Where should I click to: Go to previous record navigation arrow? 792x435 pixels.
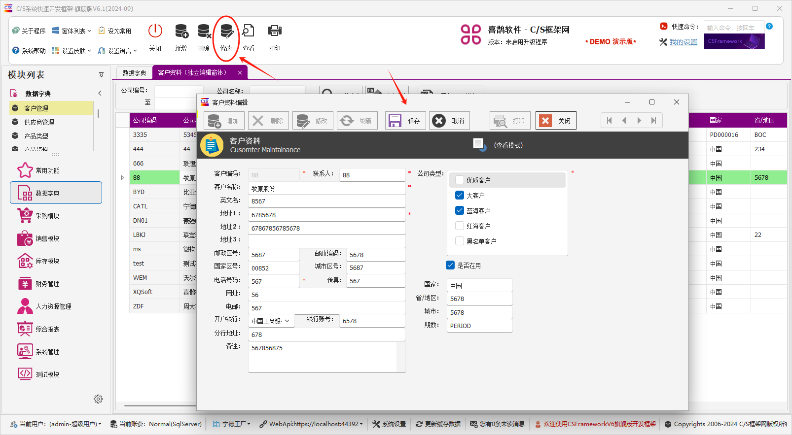point(624,121)
